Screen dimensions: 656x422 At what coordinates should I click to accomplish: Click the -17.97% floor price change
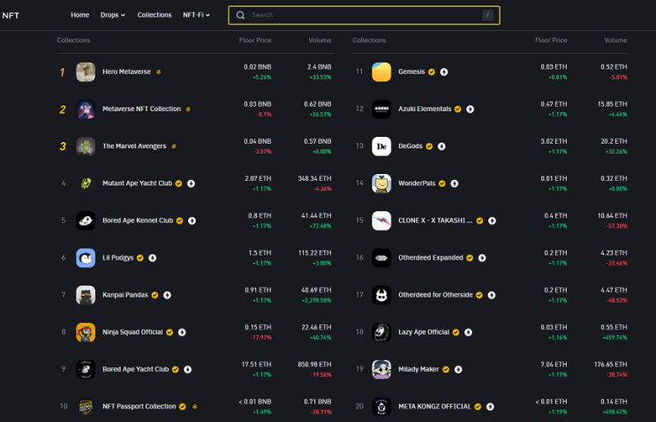(x=260, y=337)
